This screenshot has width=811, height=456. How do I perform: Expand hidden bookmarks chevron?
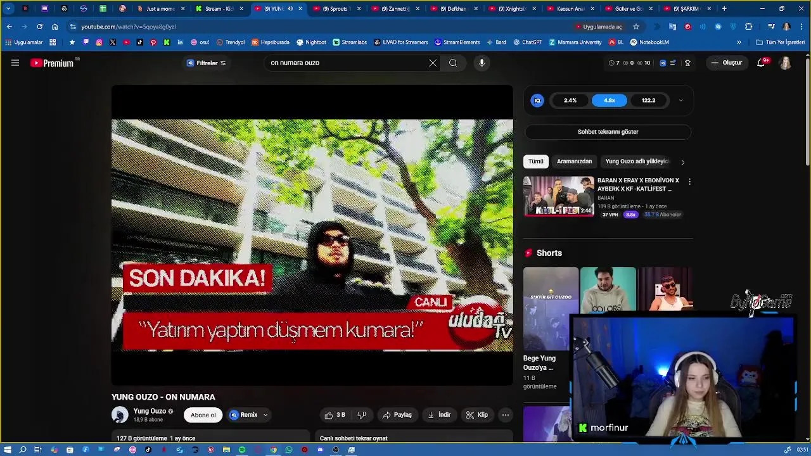coord(739,42)
